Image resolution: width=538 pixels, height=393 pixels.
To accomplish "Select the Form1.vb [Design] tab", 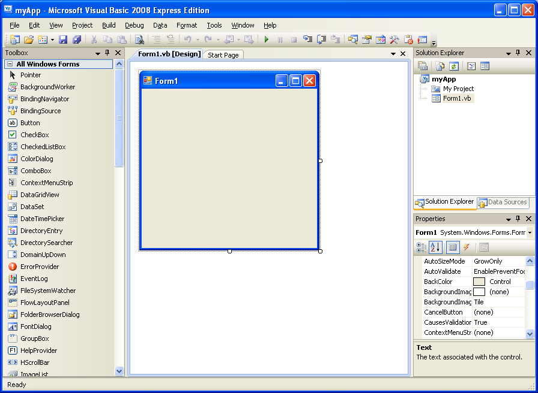I will 169,54.
